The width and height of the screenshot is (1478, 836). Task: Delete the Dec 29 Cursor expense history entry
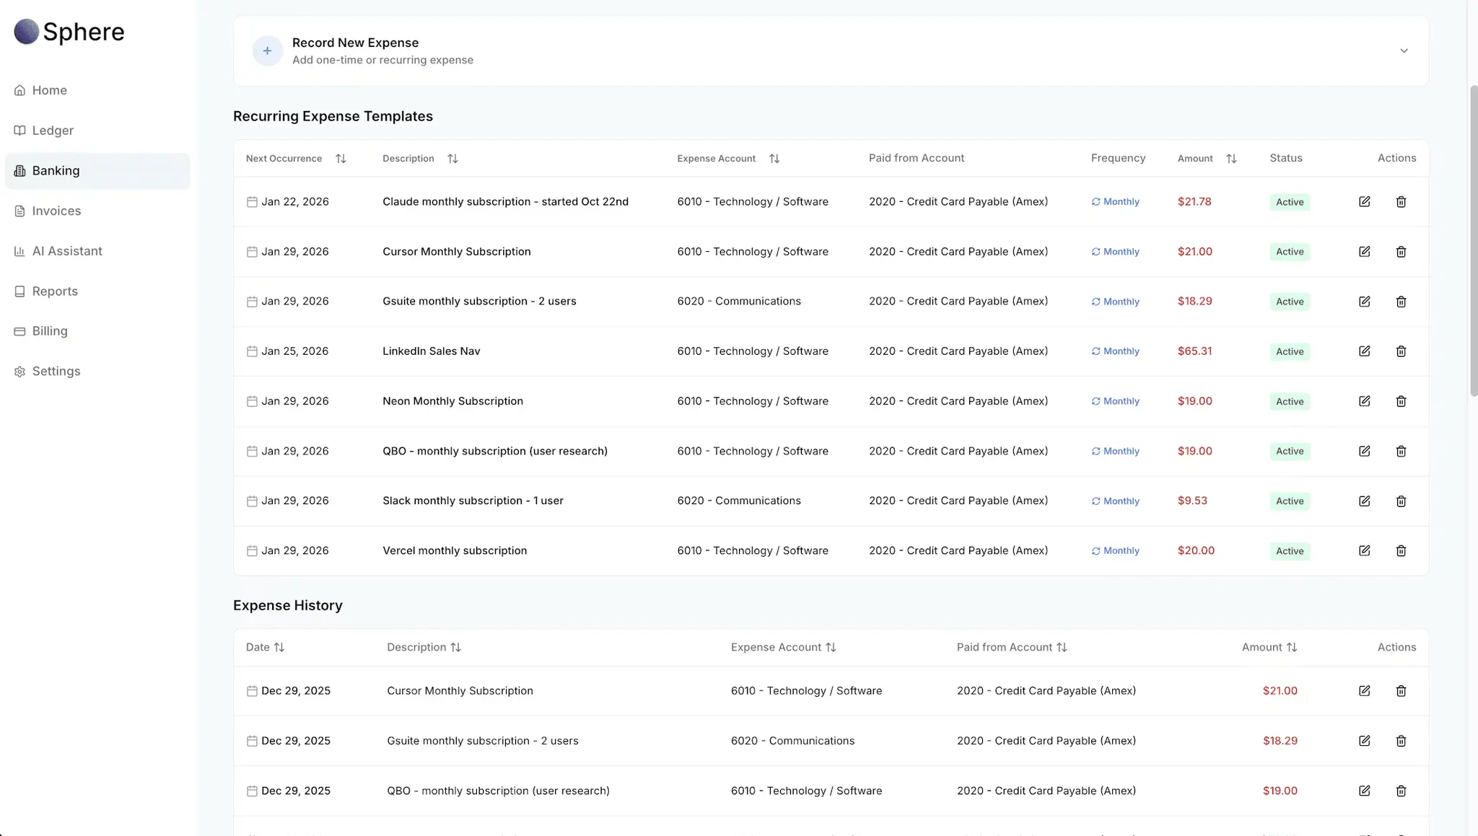click(x=1401, y=691)
